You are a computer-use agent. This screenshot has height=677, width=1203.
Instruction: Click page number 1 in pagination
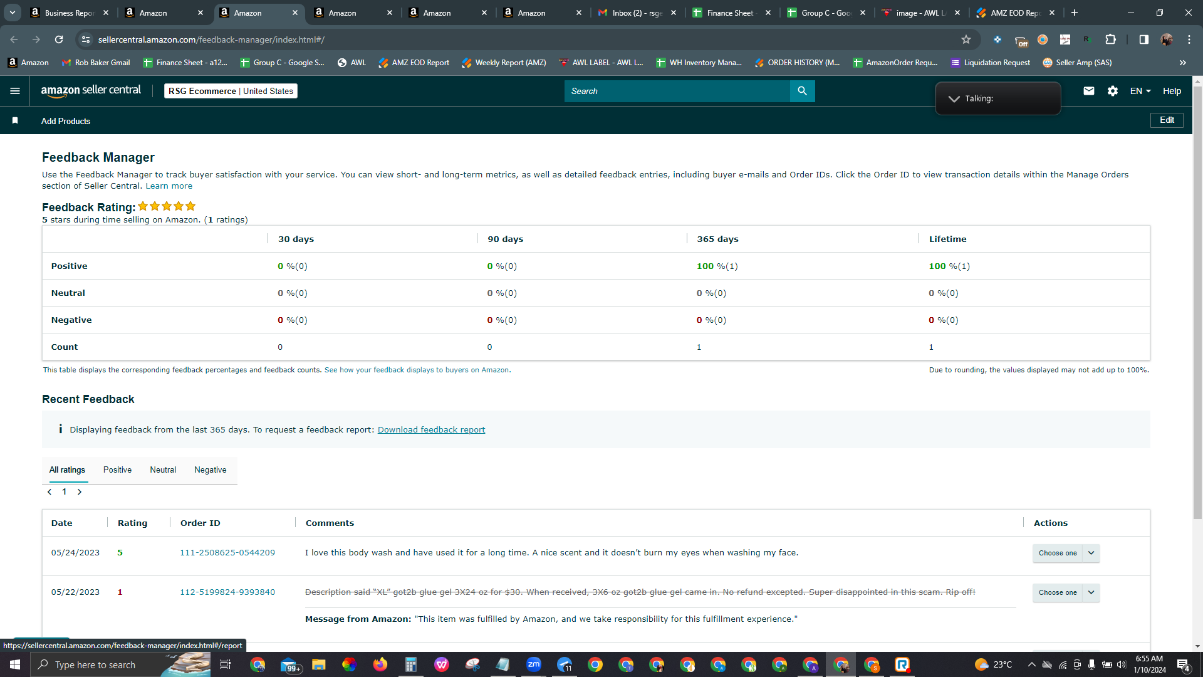click(x=64, y=492)
